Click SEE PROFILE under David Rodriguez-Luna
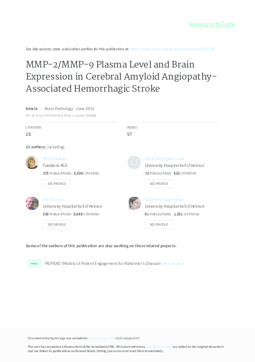The image size is (255, 362). coord(159,184)
